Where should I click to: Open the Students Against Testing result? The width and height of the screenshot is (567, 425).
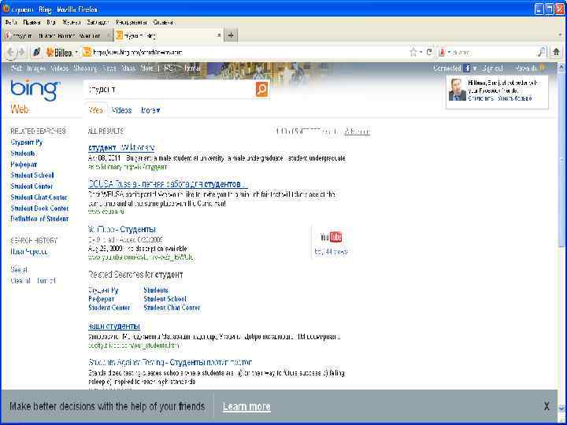point(170,362)
